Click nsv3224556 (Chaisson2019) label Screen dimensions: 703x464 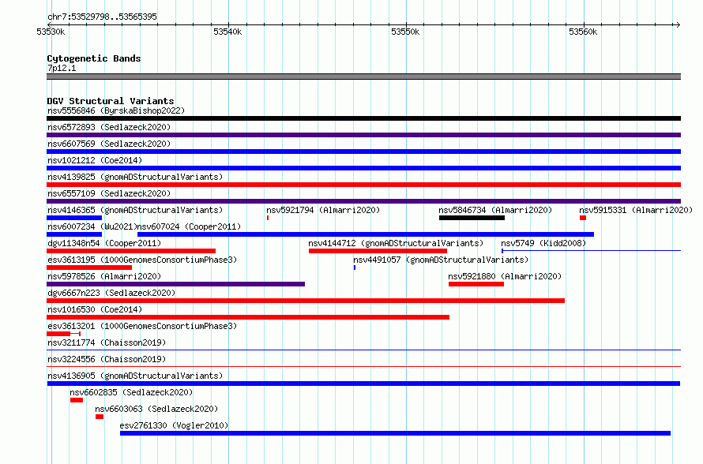pyautogui.click(x=107, y=359)
